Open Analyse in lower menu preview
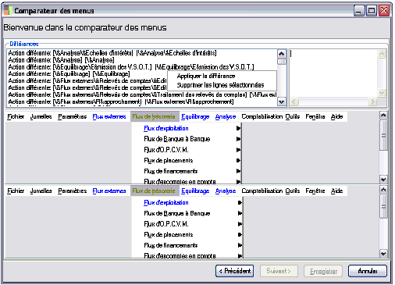The height and width of the screenshot is (285, 395). (x=226, y=191)
